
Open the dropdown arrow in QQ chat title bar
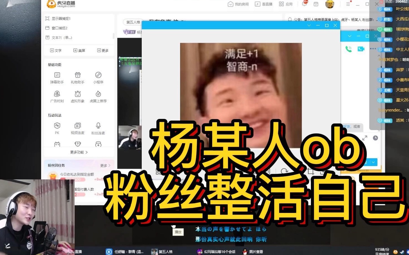pyautogui.click(x=349, y=36)
